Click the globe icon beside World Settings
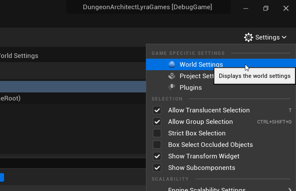The height and width of the screenshot is (191, 296). click(x=172, y=64)
